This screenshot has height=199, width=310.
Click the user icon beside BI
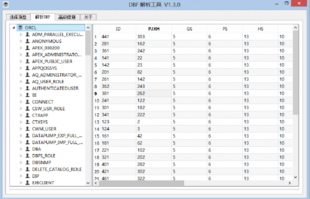[28, 95]
